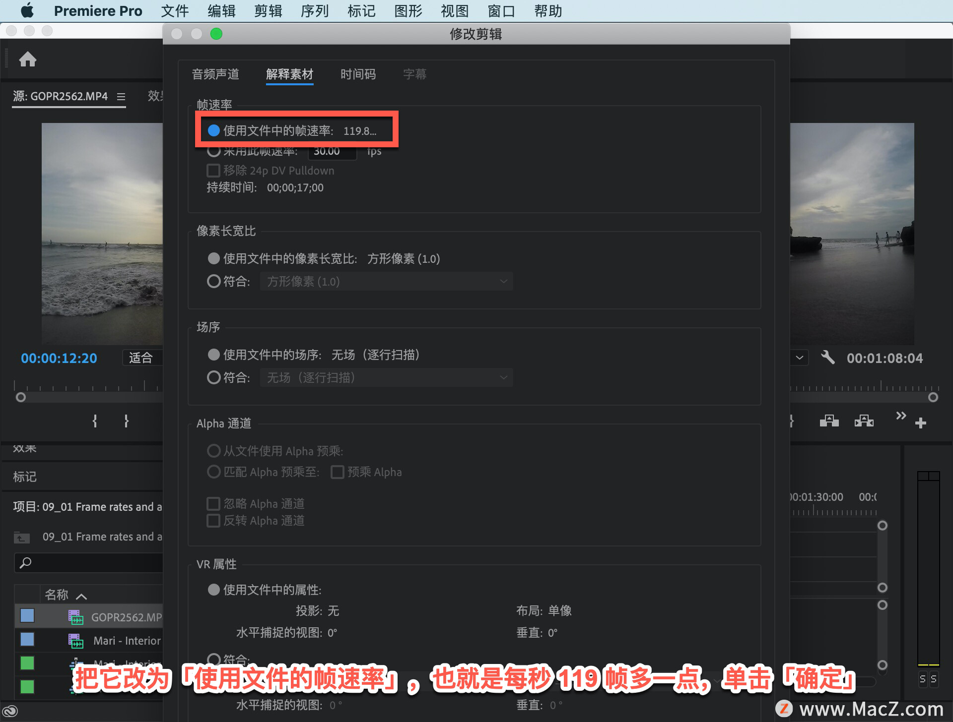Open the 方形像素 (1.0) dropdown
The image size is (953, 722).
pyautogui.click(x=386, y=282)
